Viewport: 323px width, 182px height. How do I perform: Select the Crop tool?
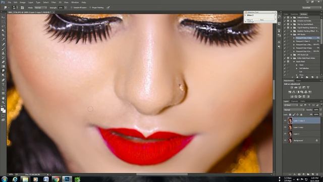3,35
